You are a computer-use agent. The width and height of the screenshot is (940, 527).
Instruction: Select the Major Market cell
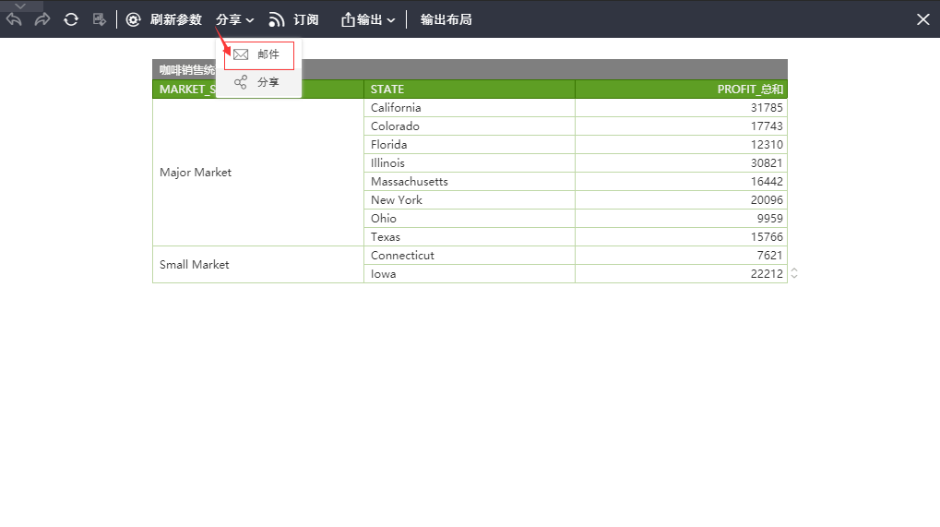point(257,173)
